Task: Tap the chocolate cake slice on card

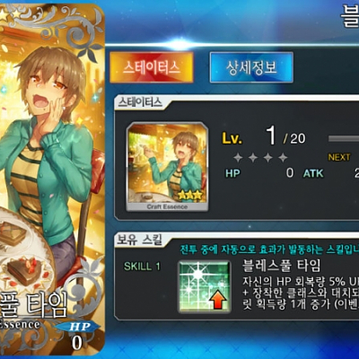Action: click(x=24, y=267)
